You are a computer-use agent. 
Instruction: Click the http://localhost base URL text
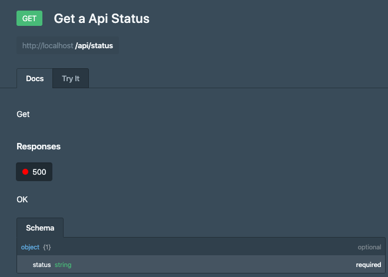(48, 45)
